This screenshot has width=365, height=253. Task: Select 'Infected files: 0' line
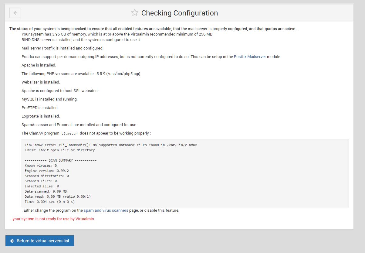point(42,186)
